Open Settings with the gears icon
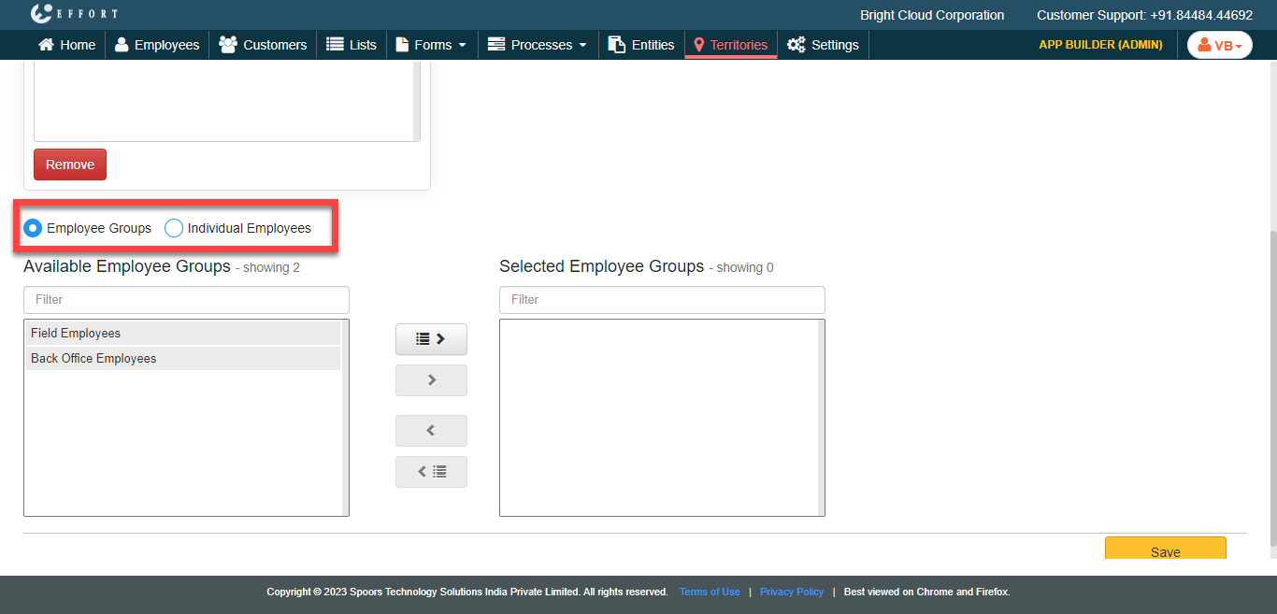The width and height of the screenshot is (1277, 614). (823, 45)
